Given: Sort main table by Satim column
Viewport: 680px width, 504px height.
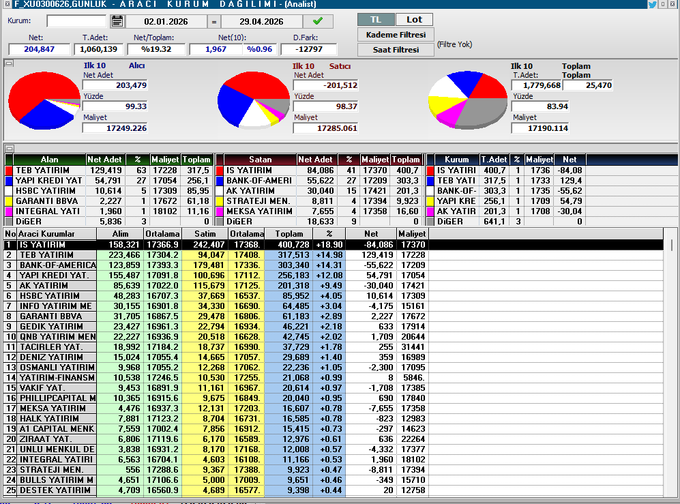Looking at the screenshot, I should click(205, 234).
